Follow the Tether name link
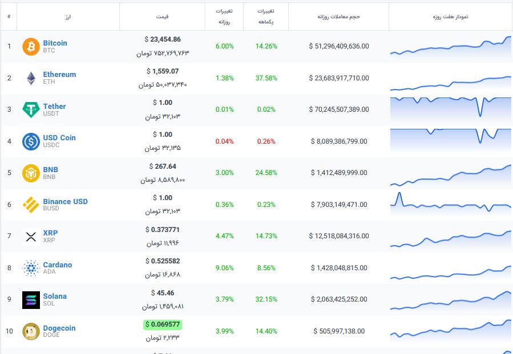The width and height of the screenshot is (513, 354). [x=54, y=106]
